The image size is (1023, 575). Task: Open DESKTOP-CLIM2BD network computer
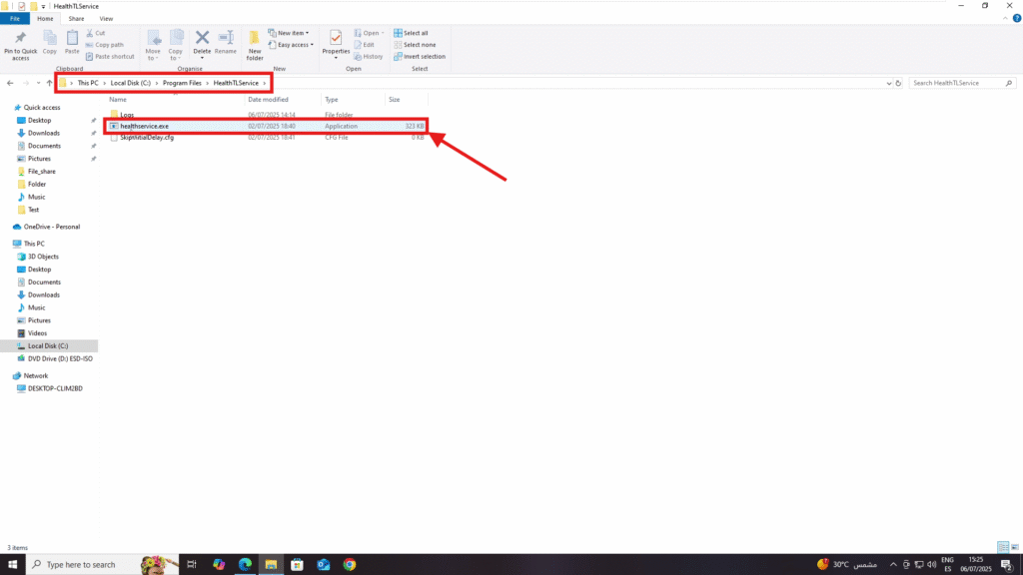pos(55,388)
